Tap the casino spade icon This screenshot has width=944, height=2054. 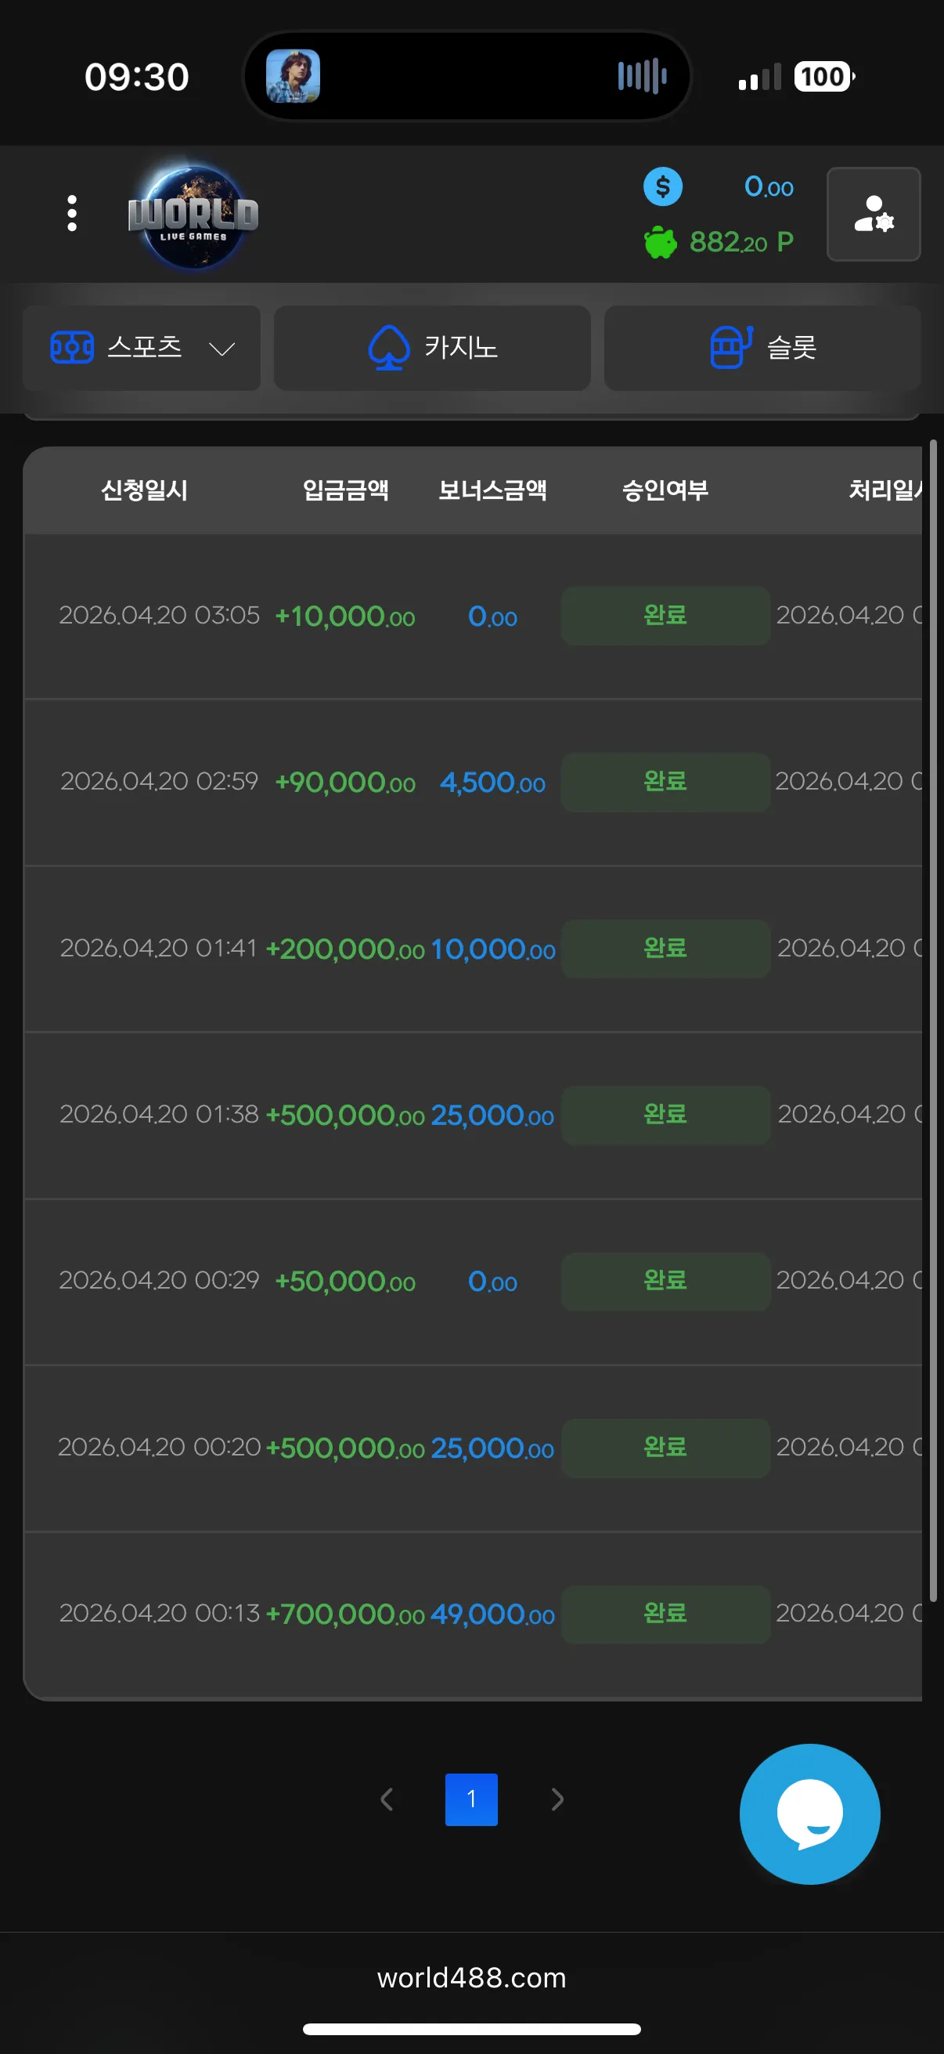click(389, 348)
